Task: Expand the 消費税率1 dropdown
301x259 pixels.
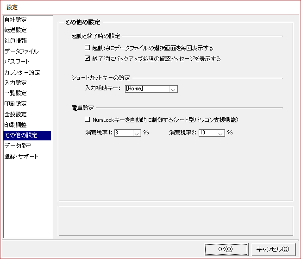Action: (x=137, y=133)
